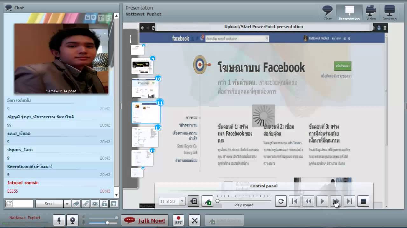
Task: Jump to the last slide button
Action: point(349,201)
